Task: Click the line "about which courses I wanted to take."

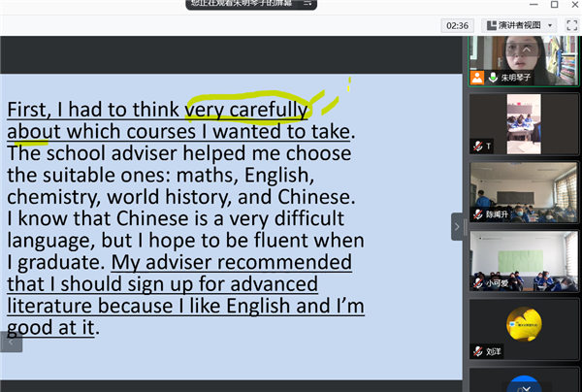Action: point(181,132)
